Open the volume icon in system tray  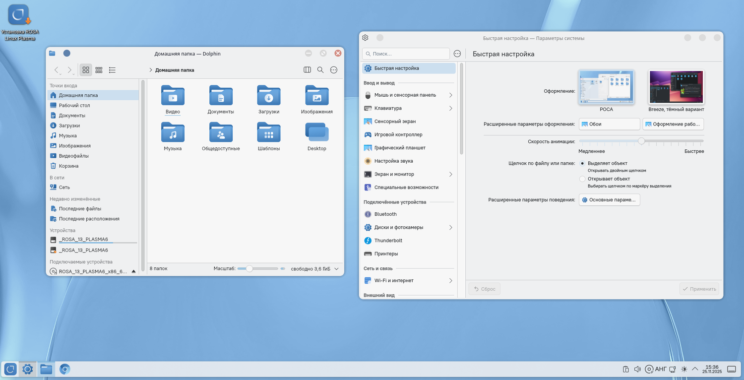click(x=637, y=369)
